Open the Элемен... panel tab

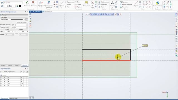[x=10, y=66]
